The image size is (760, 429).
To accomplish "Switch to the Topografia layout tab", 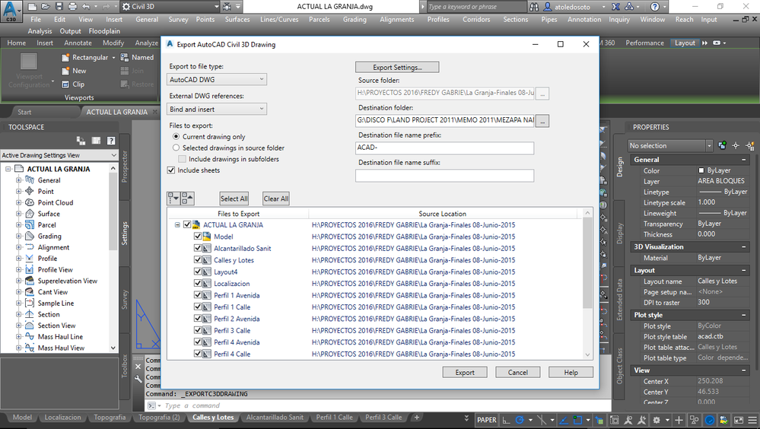I will click(110, 418).
